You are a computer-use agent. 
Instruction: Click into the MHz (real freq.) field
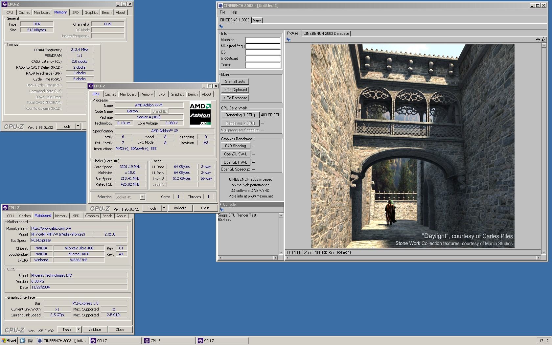[263, 46]
